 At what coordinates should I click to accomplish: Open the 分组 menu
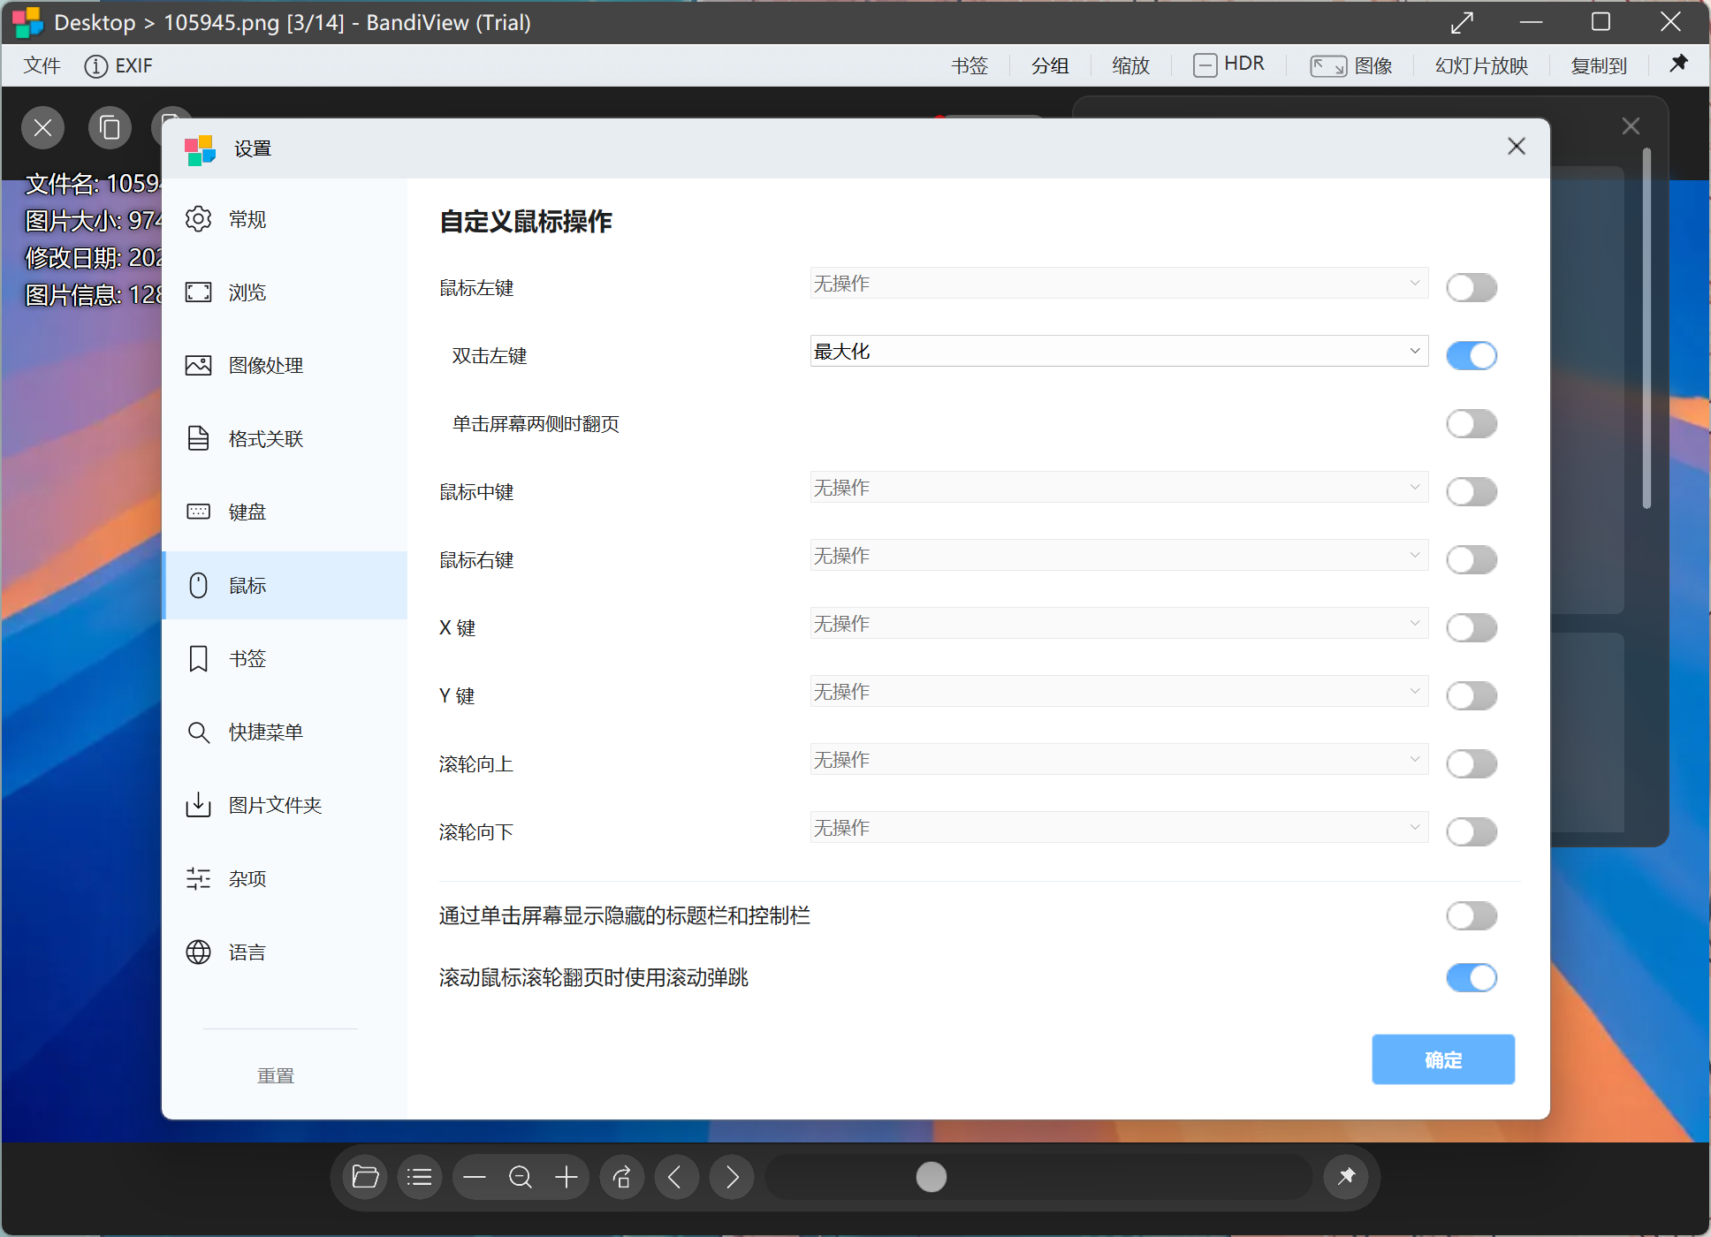(x=1050, y=66)
